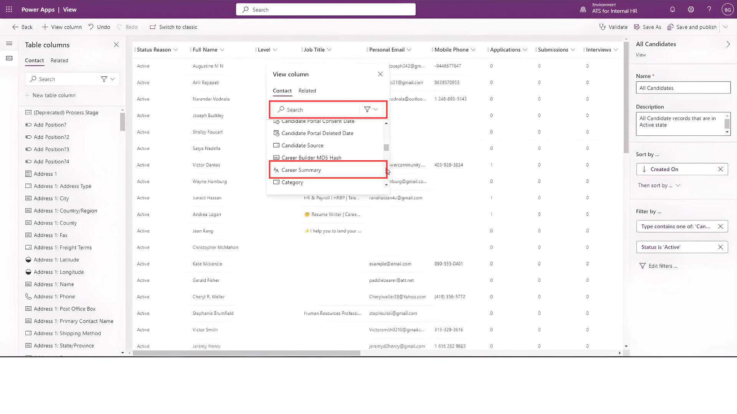Open table columns pane icon in left rail
Screen dimensions: 737x414
pos(9,58)
